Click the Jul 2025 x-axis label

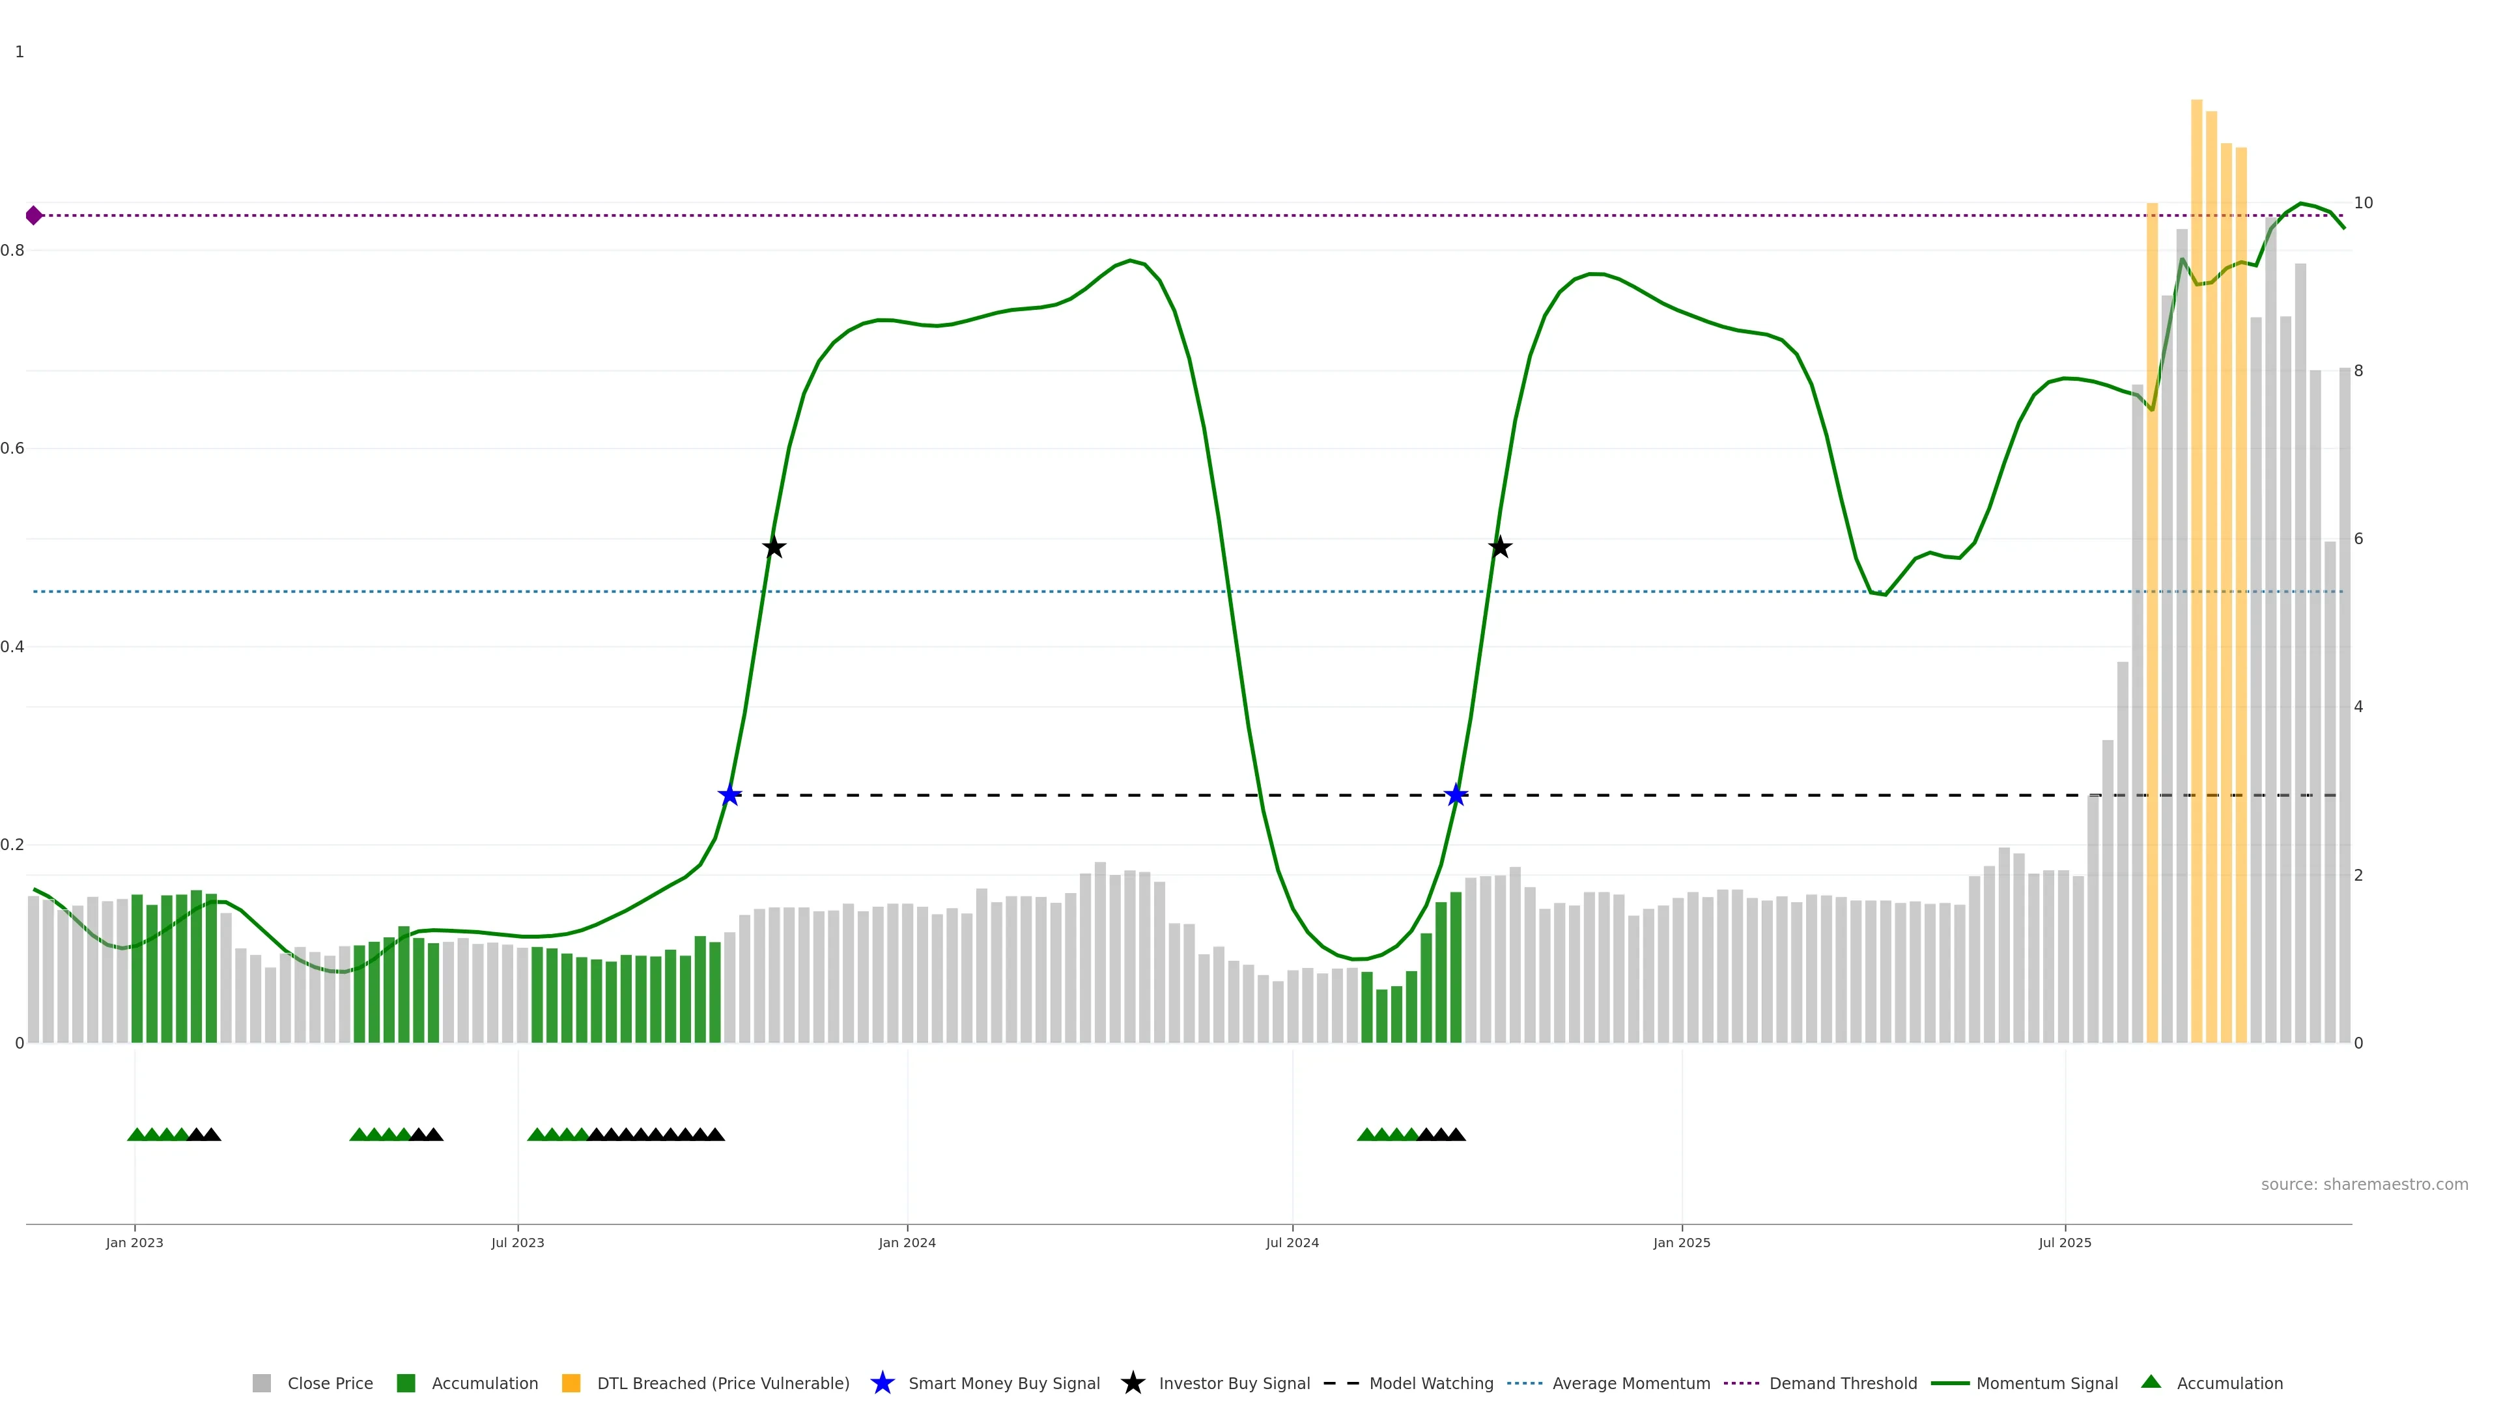click(2064, 1242)
